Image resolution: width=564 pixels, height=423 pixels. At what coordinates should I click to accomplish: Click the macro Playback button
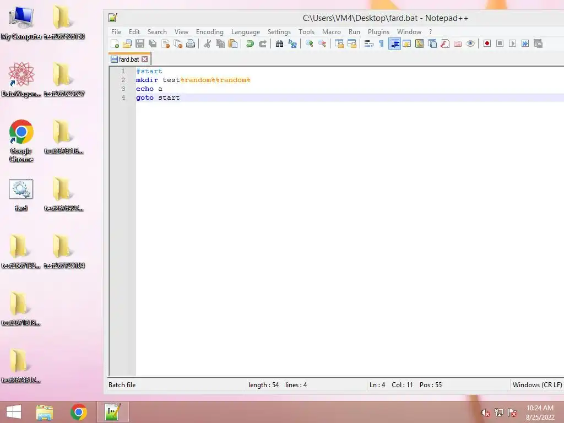513,44
